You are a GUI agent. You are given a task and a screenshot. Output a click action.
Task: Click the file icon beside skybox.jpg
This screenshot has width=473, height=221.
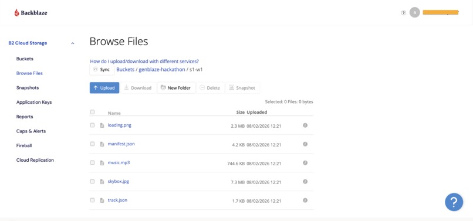pyautogui.click(x=102, y=182)
